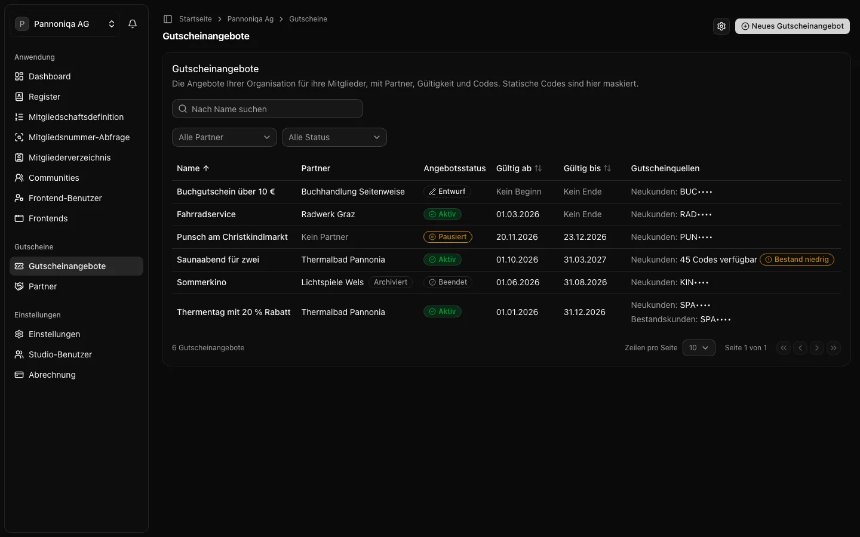The height and width of the screenshot is (537, 860).
Task: Click the Mitgliederverzeichnis icon
Action: [x=19, y=158]
